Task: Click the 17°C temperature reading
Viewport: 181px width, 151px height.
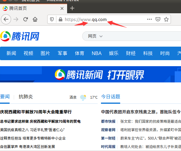Action: [x=94, y=97]
